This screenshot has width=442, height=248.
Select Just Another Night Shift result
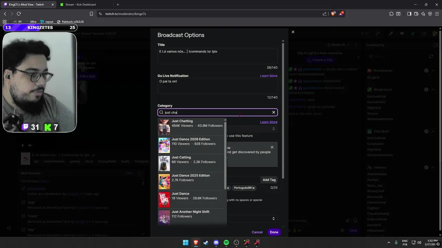tap(191, 217)
